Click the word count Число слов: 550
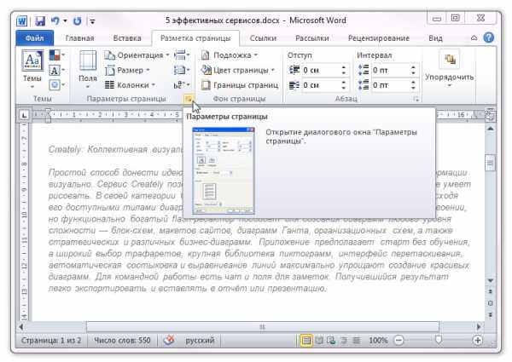Image resolution: width=512 pixels, height=362 pixels. pos(120,340)
